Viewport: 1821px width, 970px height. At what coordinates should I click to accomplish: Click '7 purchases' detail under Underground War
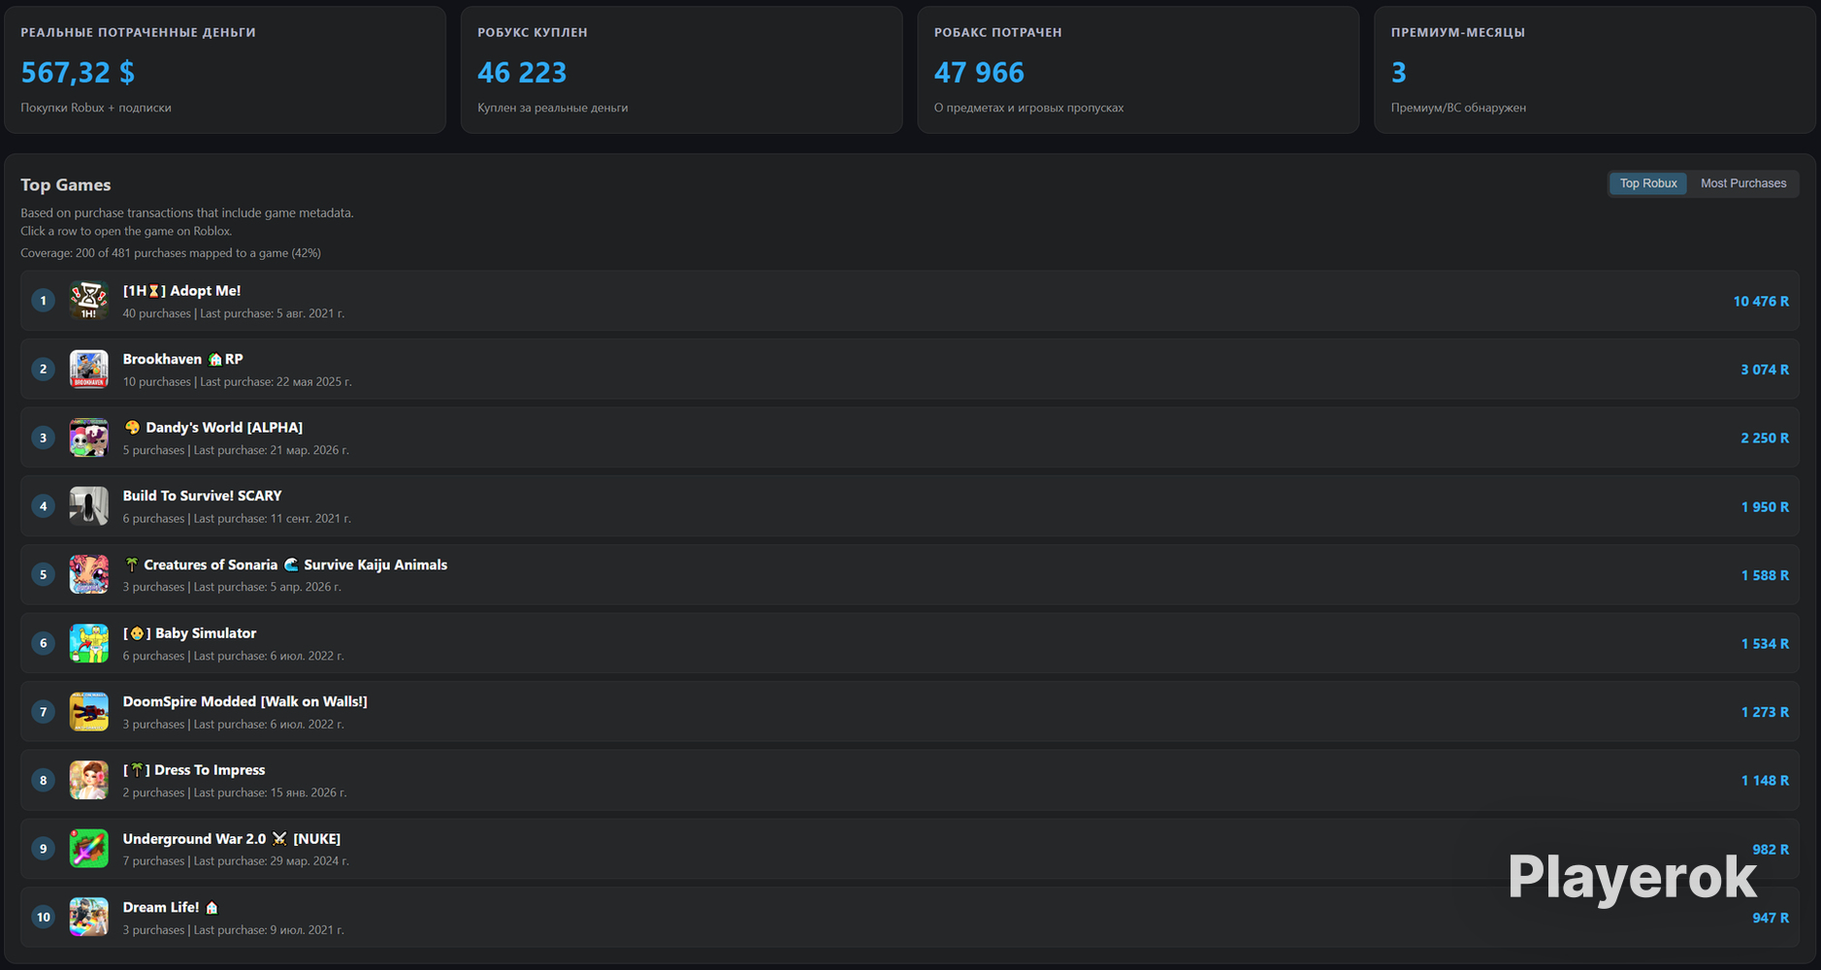153,861
